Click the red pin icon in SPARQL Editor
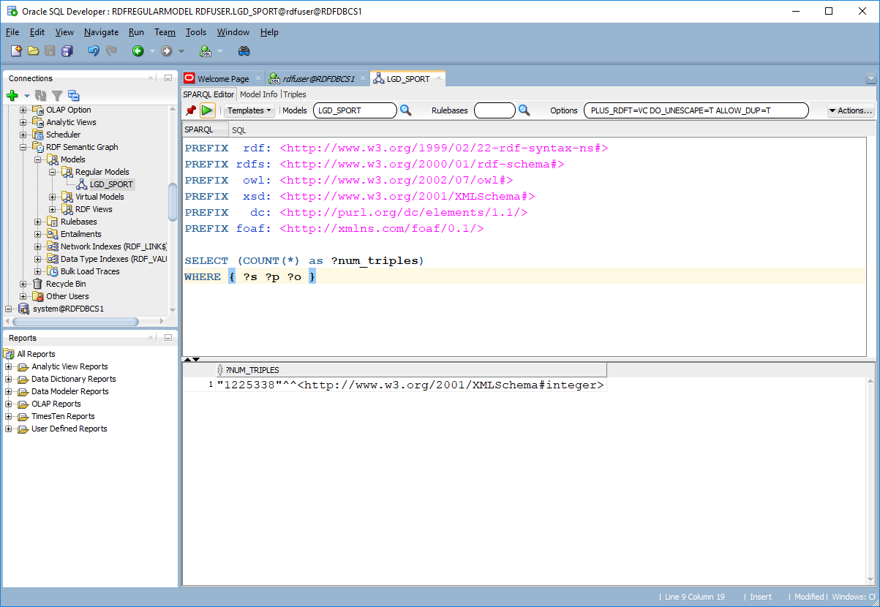 pos(192,110)
